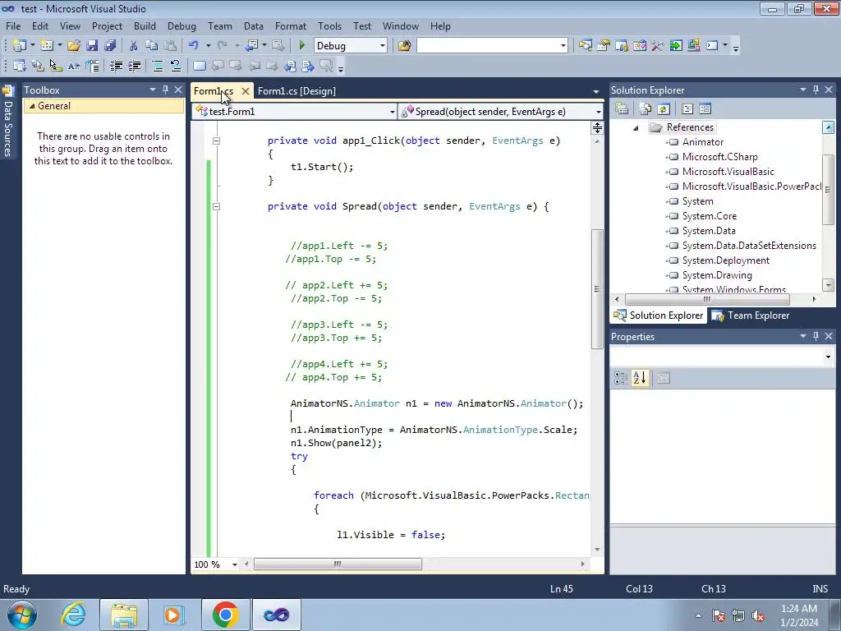Open the Debug configuration dropdown
The height and width of the screenshot is (631, 841).
383,46
